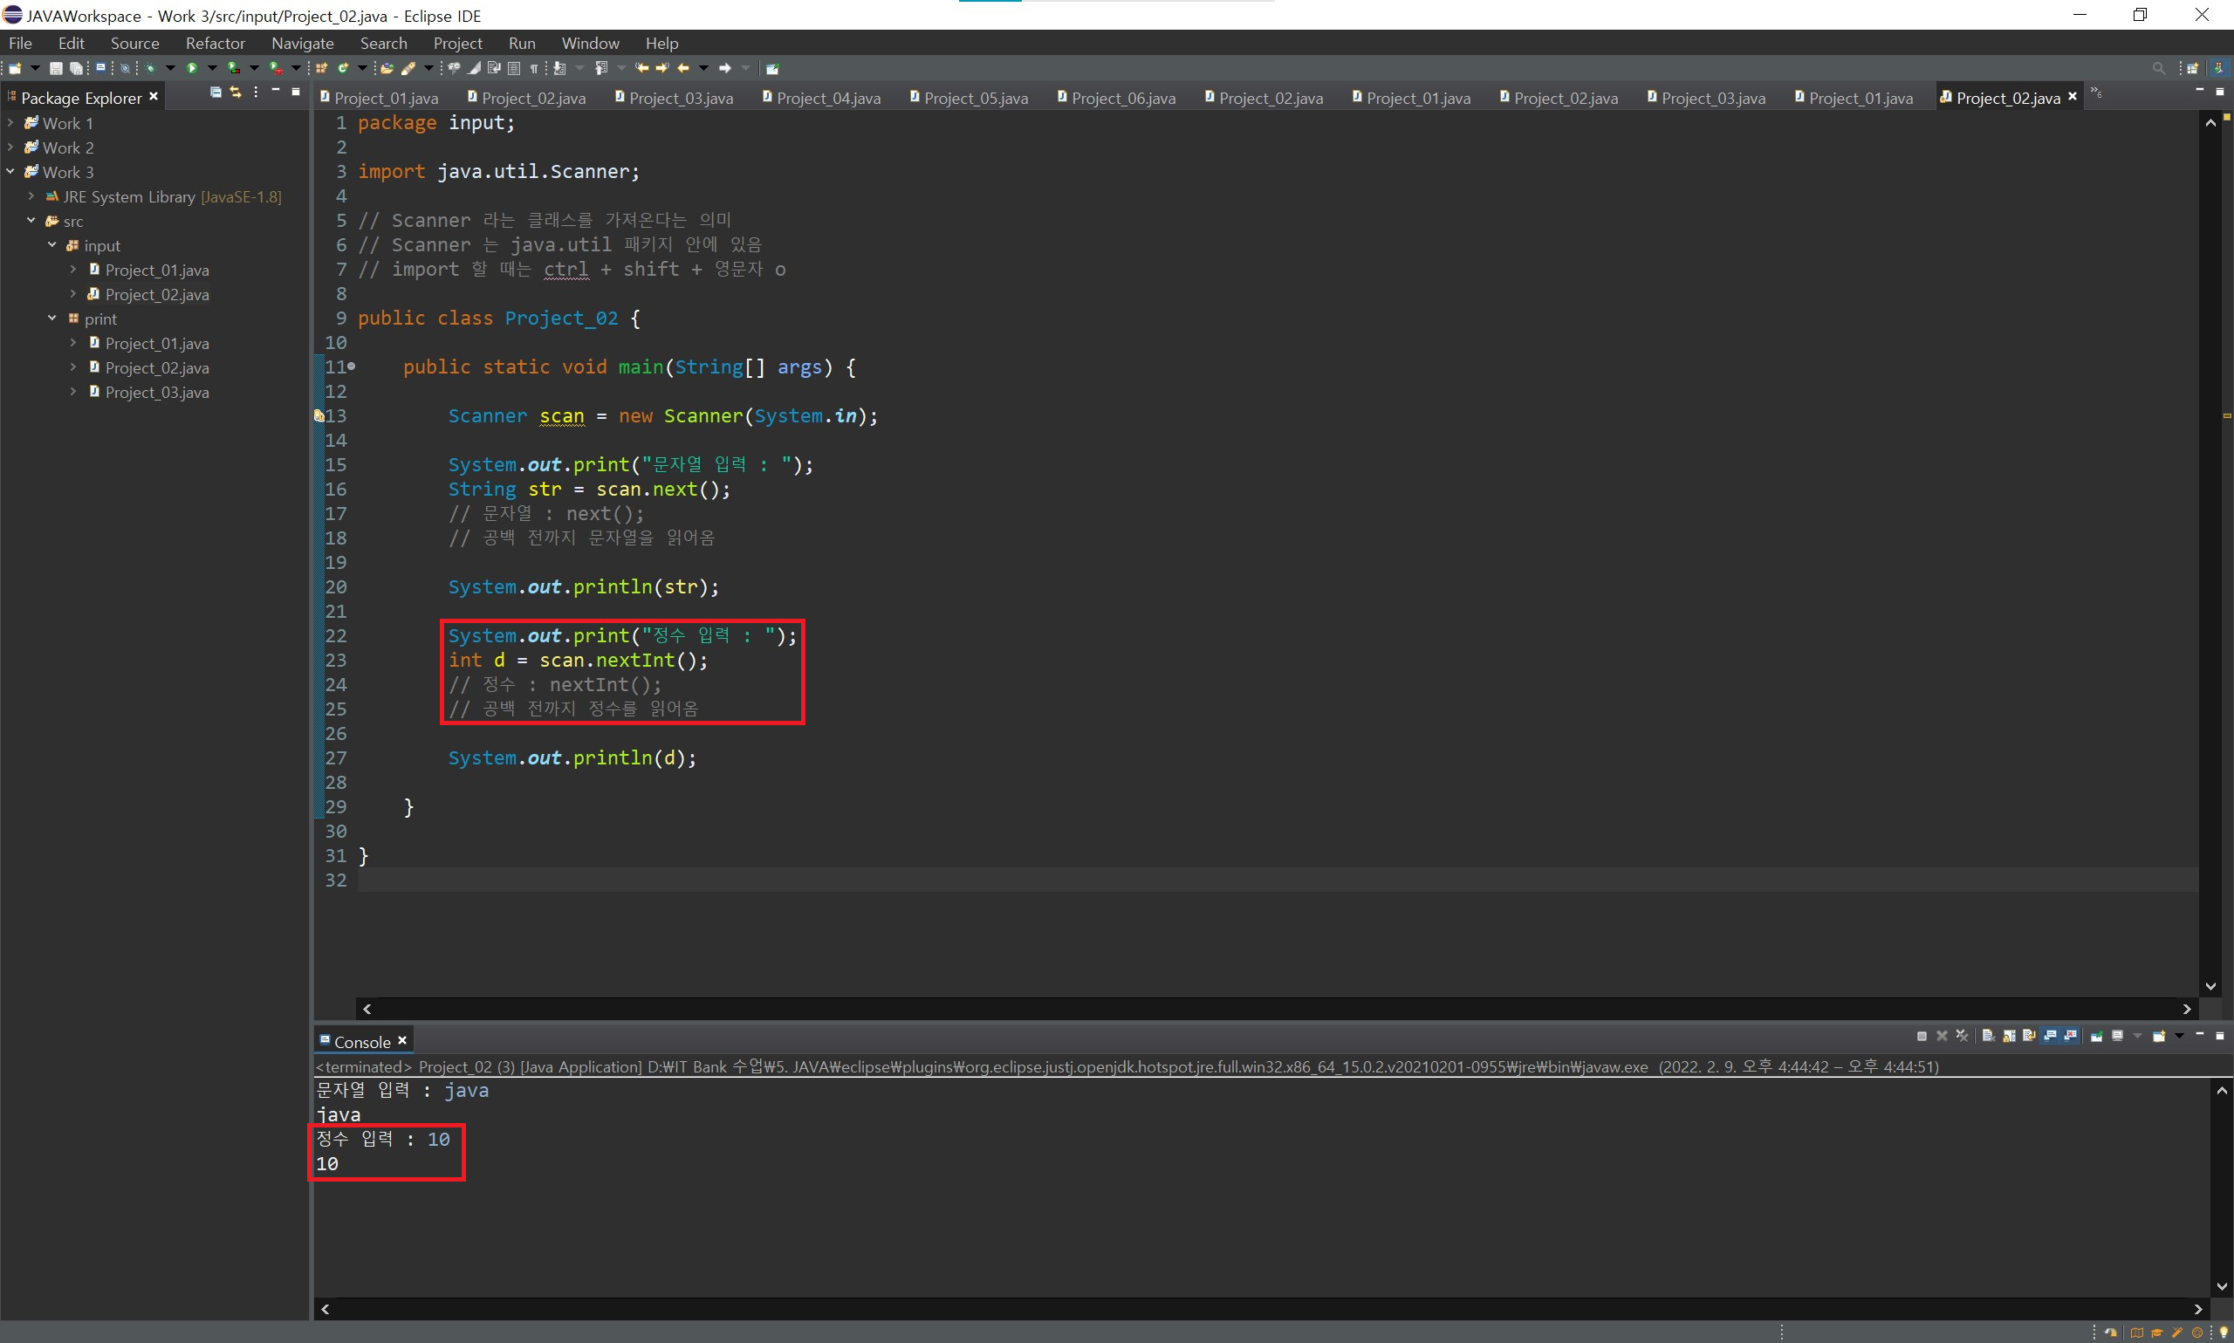This screenshot has width=2234, height=1343.
Task: Click Clear Console icon in Console toolbar
Action: tap(1988, 1036)
